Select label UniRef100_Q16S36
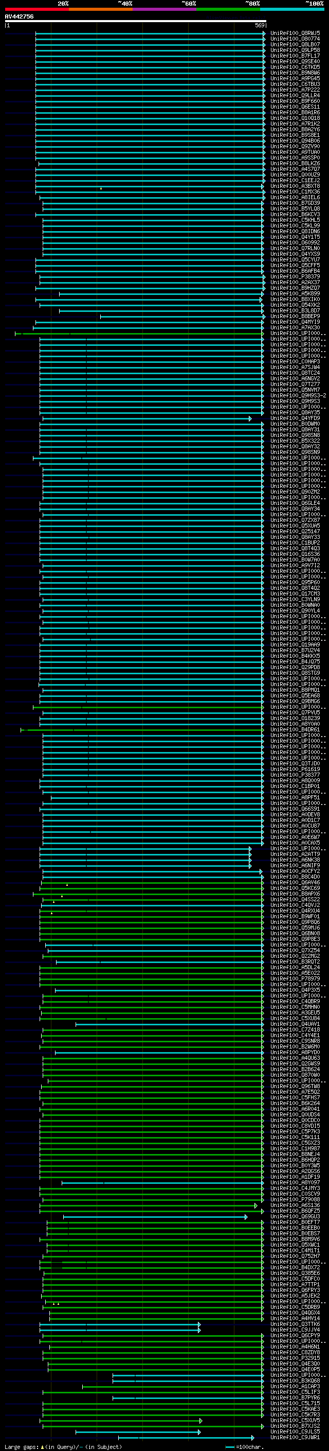 295,554
